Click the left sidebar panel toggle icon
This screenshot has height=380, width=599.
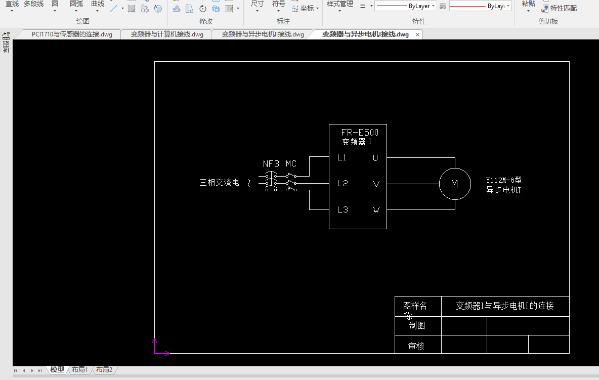(x=6, y=37)
